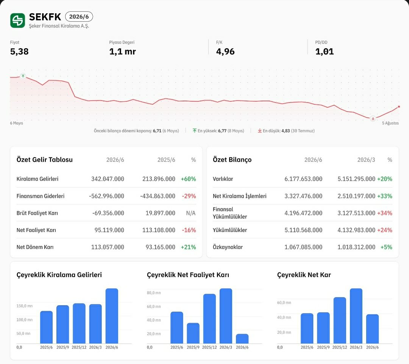The height and width of the screenshot is (364, 409).
Task: Click the Piyasa Degeri value 1,1 mr
Action: tap(122, 52)
